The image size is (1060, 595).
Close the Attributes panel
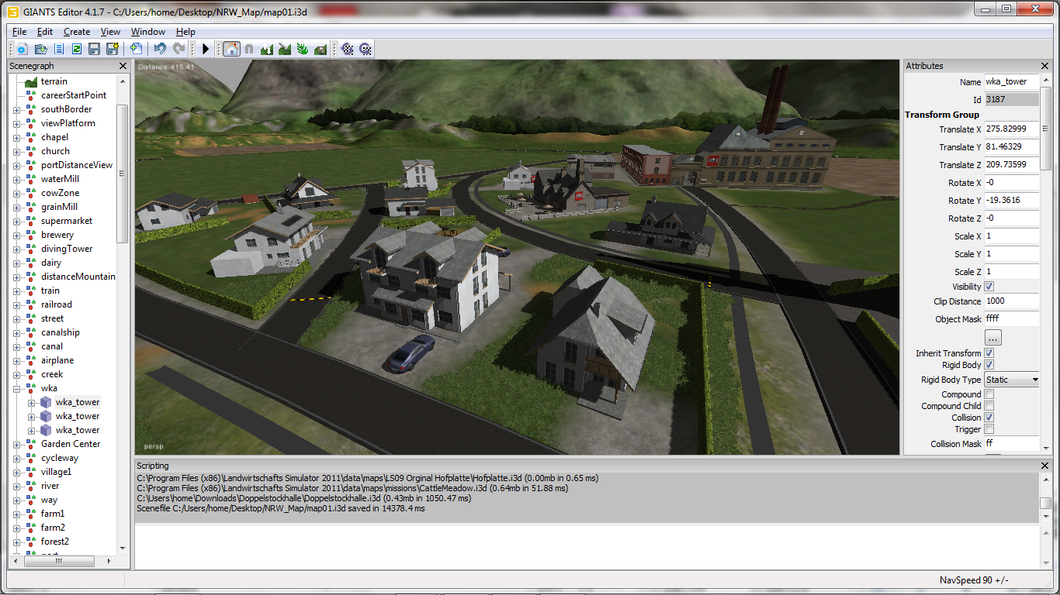pyautogui.click(x=1045, y=67)
